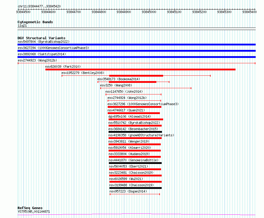The width and height of the screenshot is (264, 218).
Task: Select nsv957223 (Dogan2014) label
Action: coord(128,191)
